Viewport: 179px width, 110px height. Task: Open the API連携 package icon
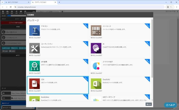coord(35,66)
